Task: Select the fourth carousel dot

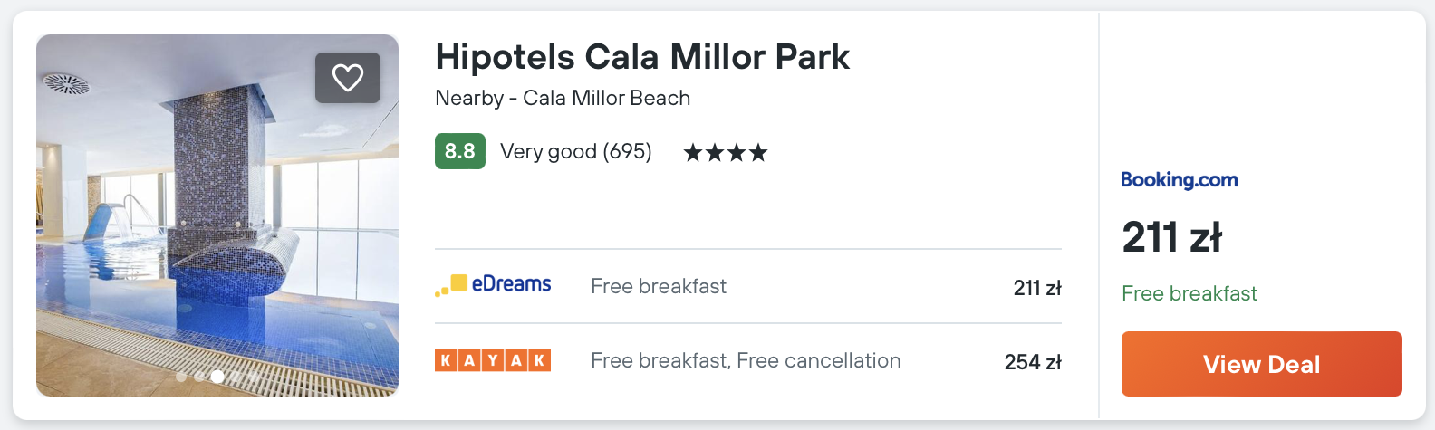Action: [x=236, y=376]
